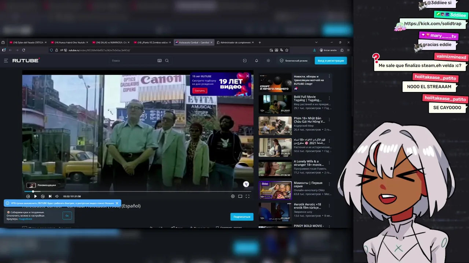The image size is (469, 263).
Task: Toggle Безопасный режим safe mode
Action: click(x=294, y=61)
